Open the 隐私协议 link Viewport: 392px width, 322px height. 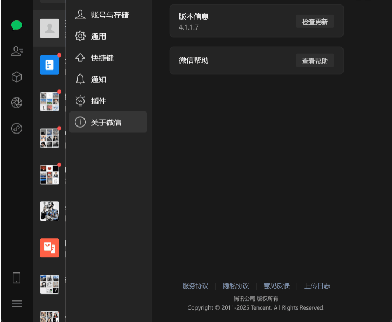pyautogui.click(x=236, y=286)
